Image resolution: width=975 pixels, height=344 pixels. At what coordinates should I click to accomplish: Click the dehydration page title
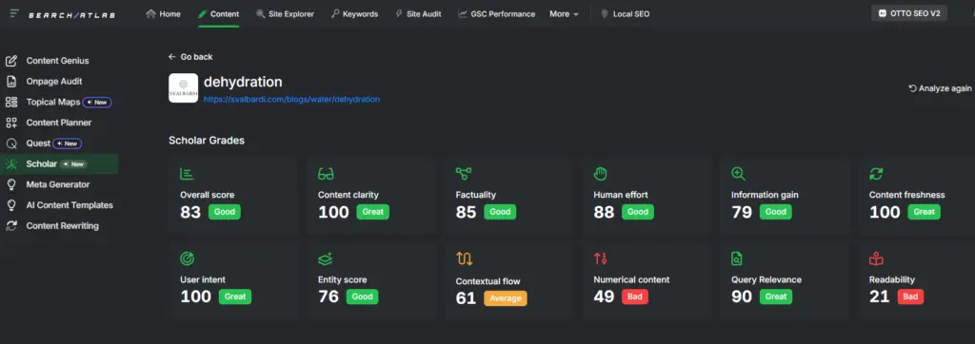pos(243,82)
